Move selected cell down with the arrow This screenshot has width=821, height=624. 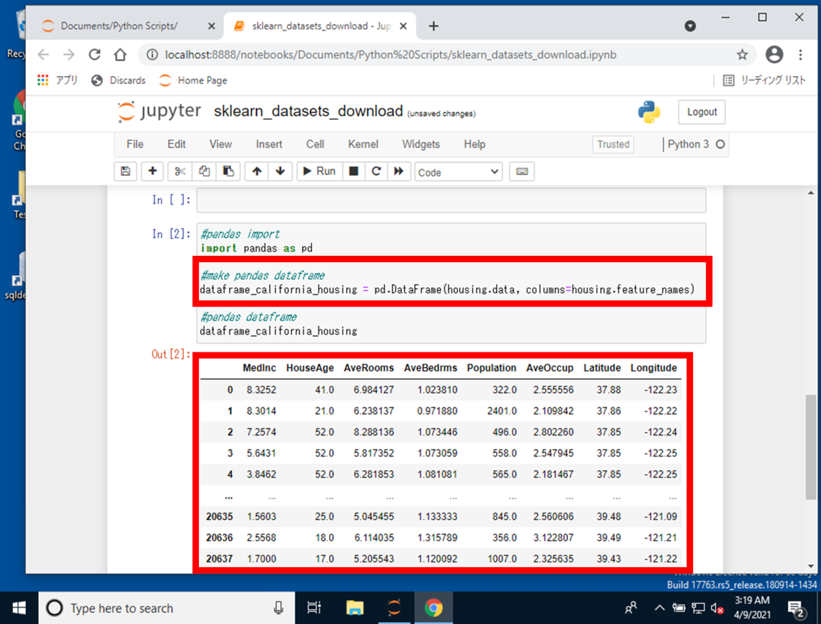280,172
